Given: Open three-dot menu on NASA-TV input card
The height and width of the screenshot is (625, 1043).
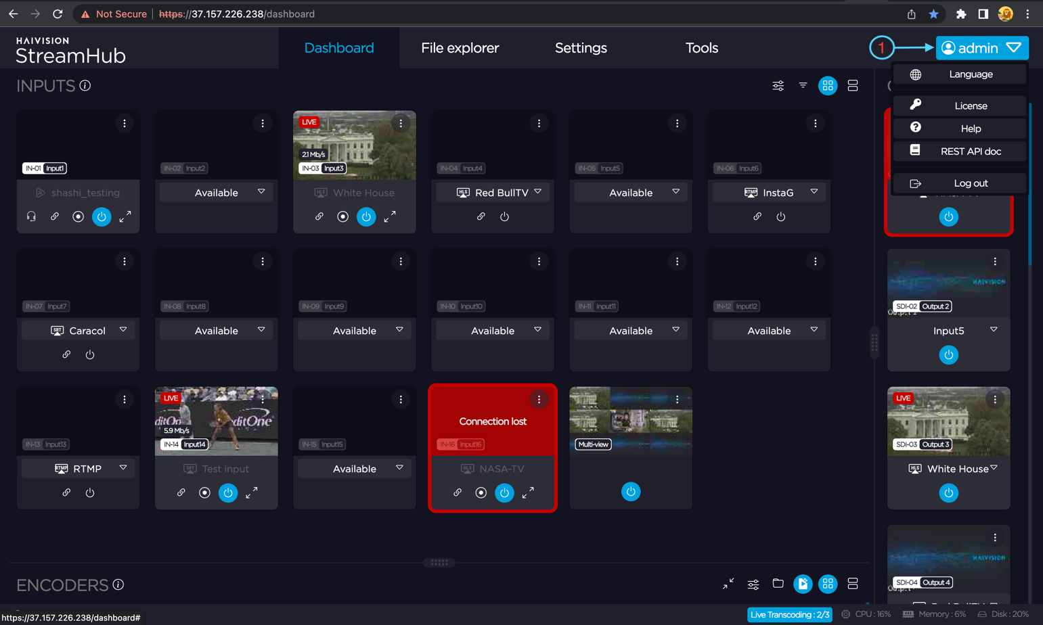Looking at the screenshot, I should 539,400.
